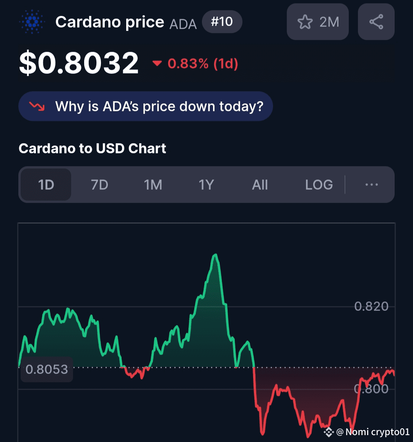The width and height of the screenshot is (413, 442).
Task: Toggle the LOG scale option
Action: point(319,185)
